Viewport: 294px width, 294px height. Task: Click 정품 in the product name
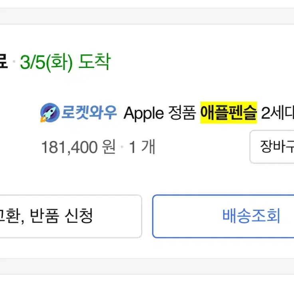point(182,113)
